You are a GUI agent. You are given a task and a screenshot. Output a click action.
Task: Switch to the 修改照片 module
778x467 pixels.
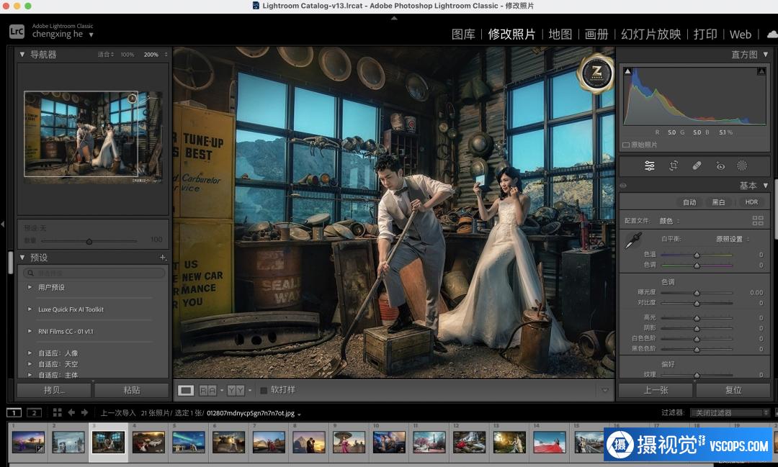click(x=511, y=35)
